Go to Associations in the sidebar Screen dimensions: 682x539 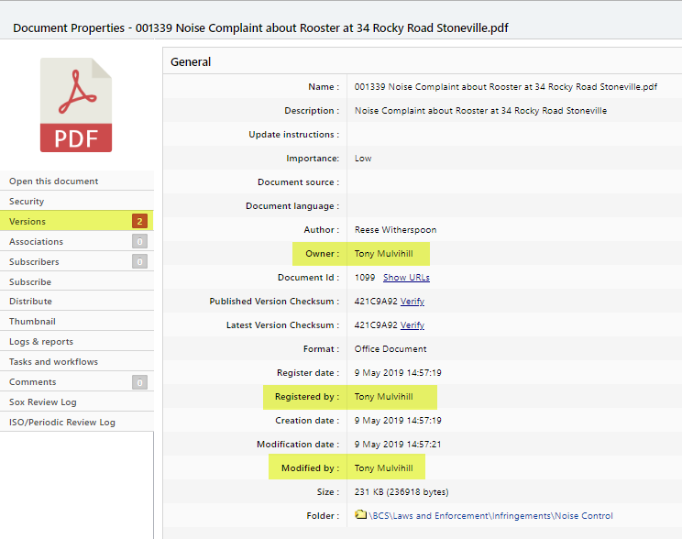(36, 242)
